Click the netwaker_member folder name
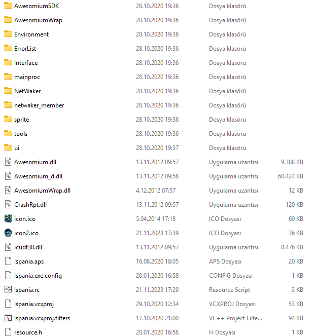The image size is (314, 336). tap(39, 105)
